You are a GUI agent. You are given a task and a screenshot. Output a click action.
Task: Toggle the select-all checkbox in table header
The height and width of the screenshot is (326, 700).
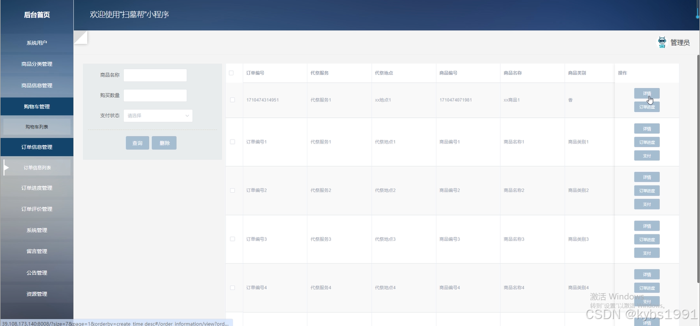[x=231, y=73]
